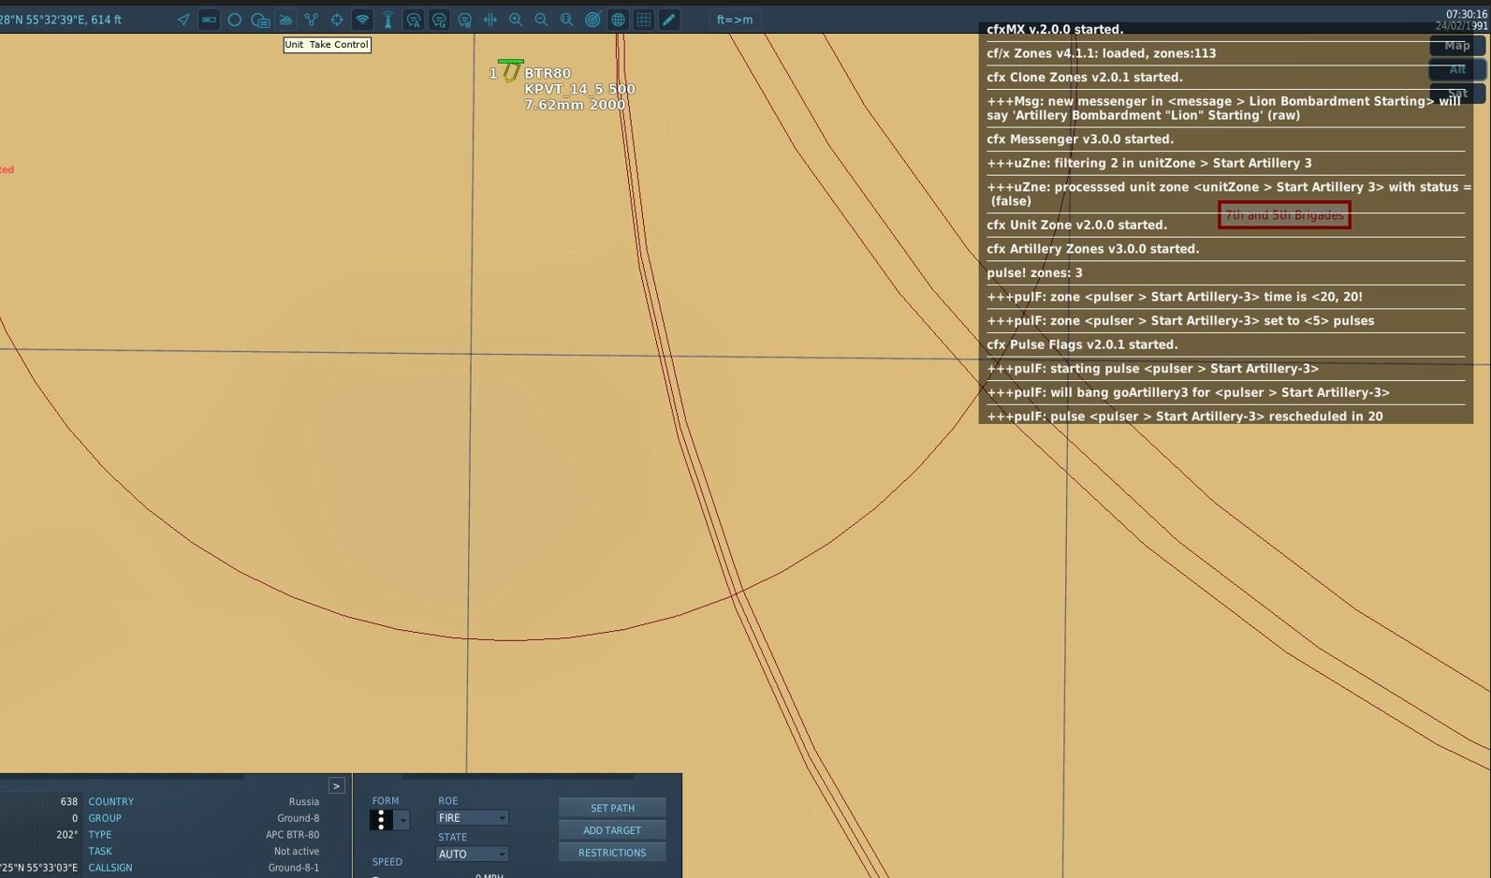Toggle the ruler measurement tool
Screen dimensions: 1491x878
tap(209, 20)
